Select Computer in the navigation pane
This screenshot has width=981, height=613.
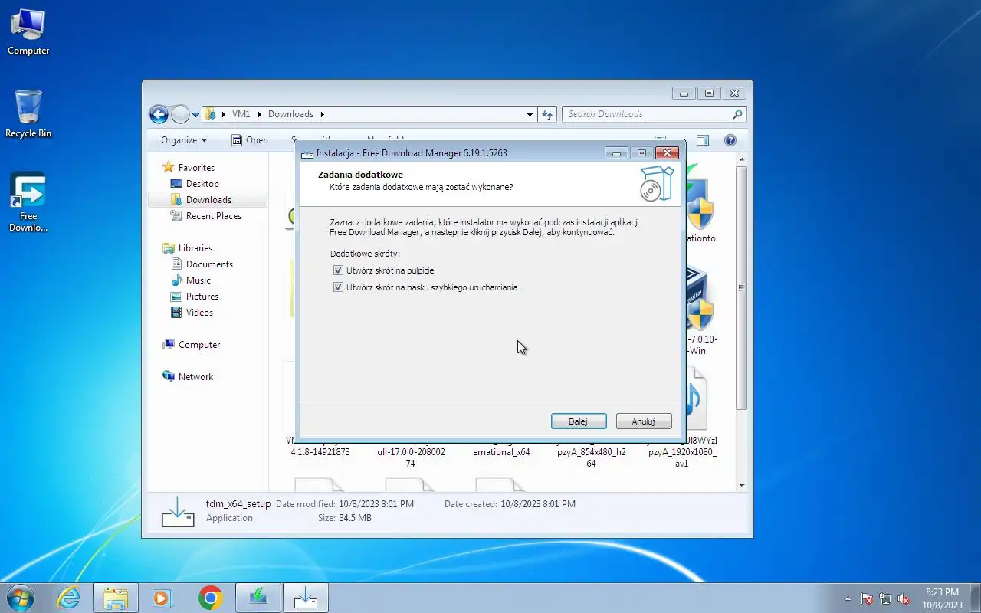click(x=192, y=345)
